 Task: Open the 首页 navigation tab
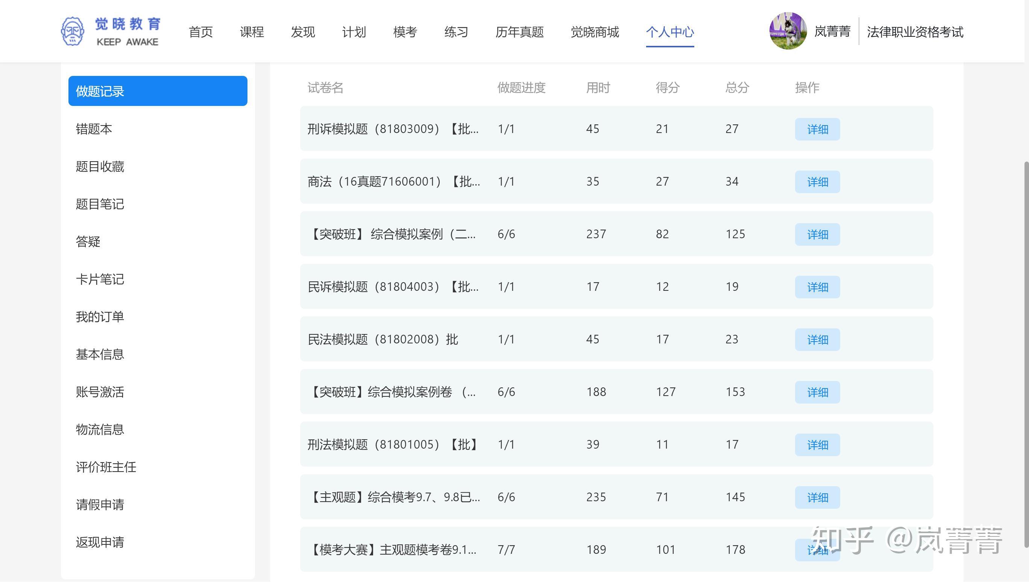click(x=200, y=32)
